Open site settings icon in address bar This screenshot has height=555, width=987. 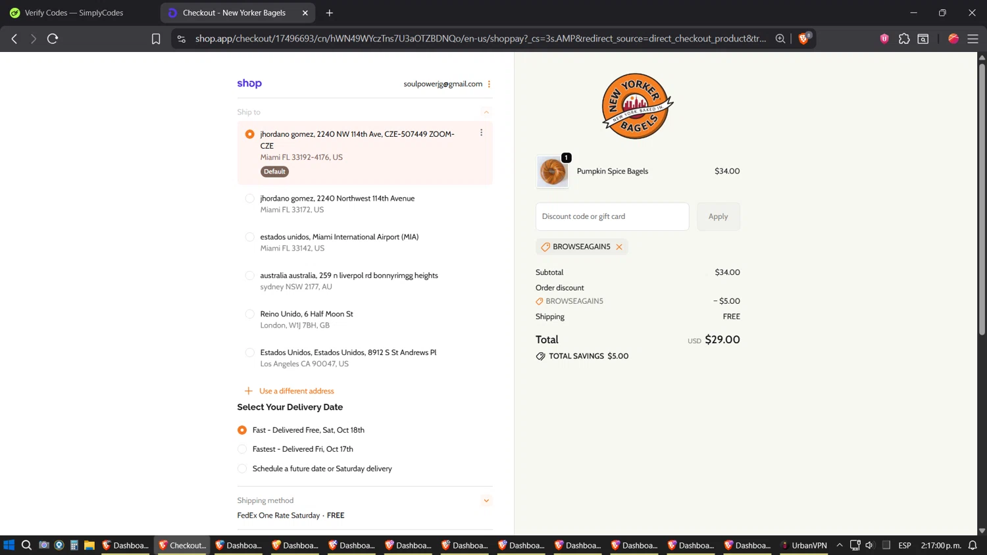(182, 39)
